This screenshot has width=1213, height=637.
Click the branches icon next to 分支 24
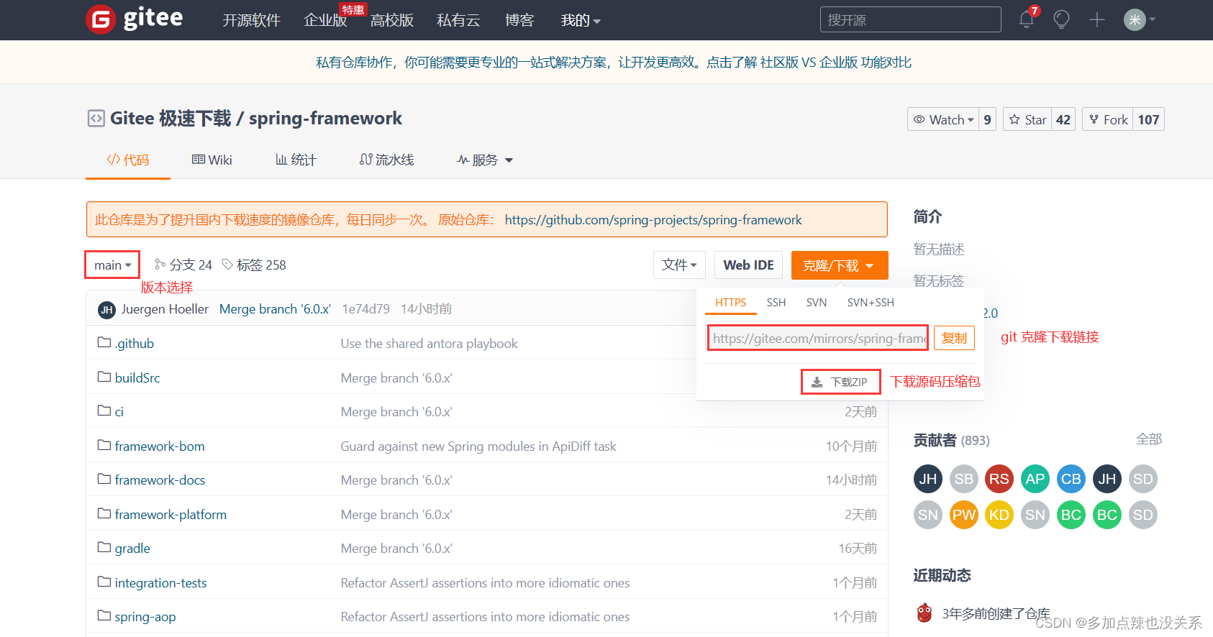(160, 265)
